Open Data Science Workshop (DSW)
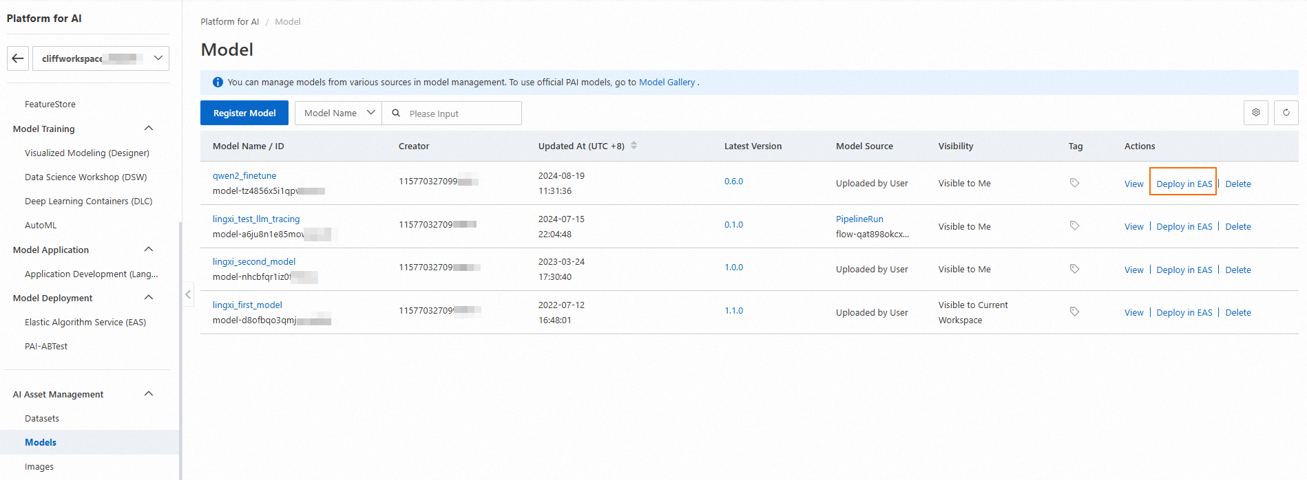This screenshot has height=480, width=1307. (x=85, y=177)
